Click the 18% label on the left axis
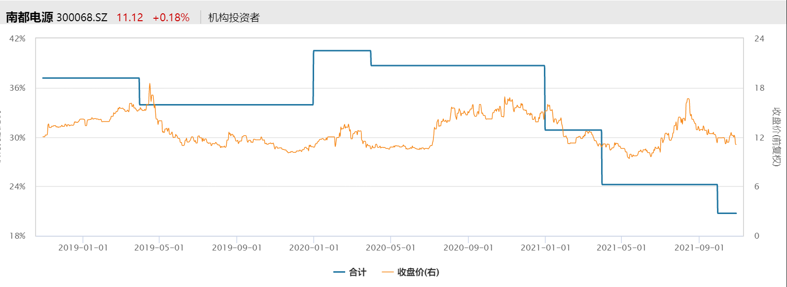Image resolution: width=787 pixels, height=287 pixels. pos(18,236)
